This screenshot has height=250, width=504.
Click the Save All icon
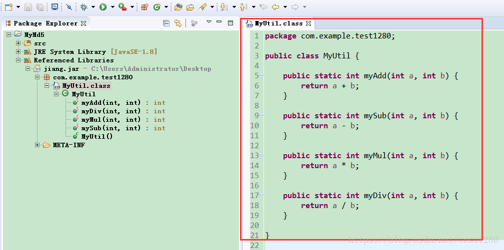tap(40, 7)
